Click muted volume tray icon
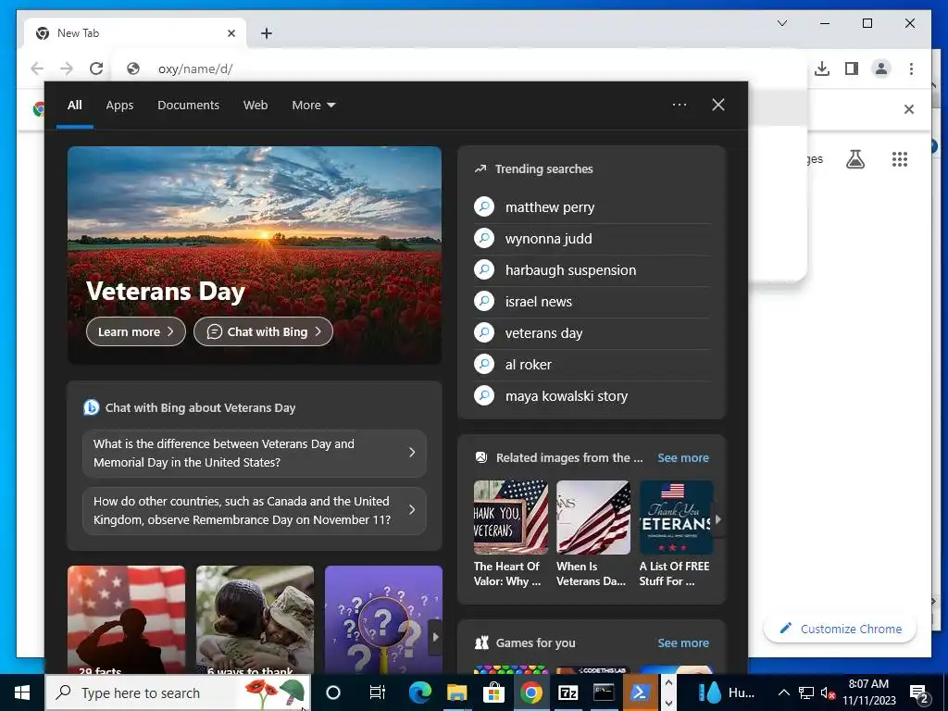Screen dimensions: 948x711 (x=829, y=692)
